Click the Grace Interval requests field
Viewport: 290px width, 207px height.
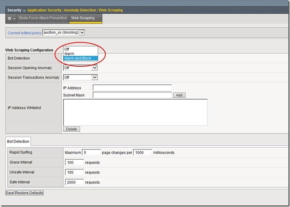74,162
